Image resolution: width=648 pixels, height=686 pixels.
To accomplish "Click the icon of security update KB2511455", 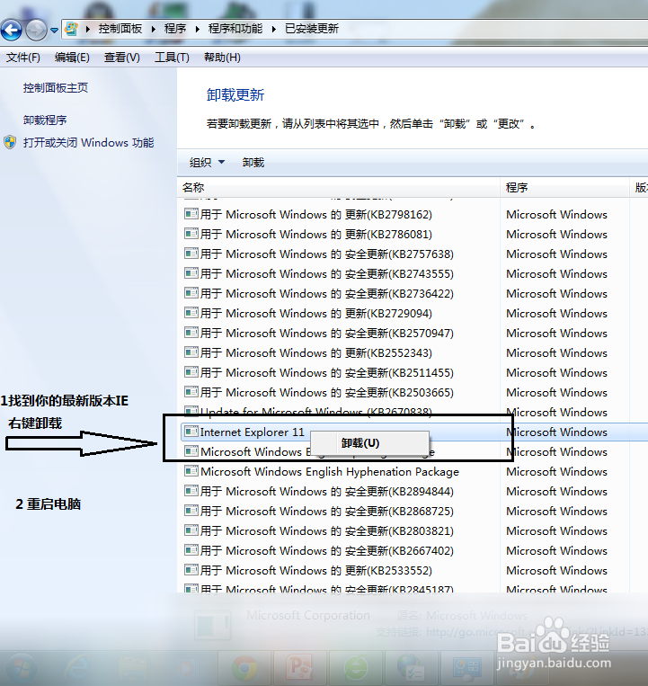I will (x=191, y=372).
